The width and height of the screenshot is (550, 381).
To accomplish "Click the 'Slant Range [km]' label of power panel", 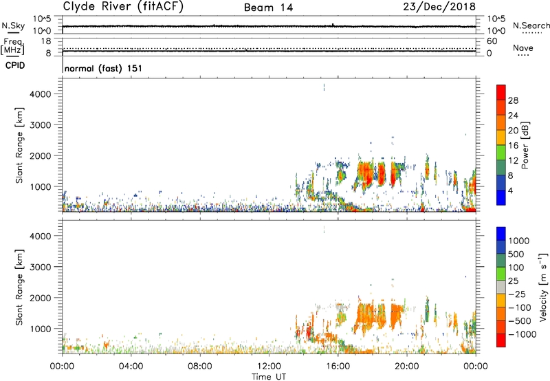I will point(19,145).
